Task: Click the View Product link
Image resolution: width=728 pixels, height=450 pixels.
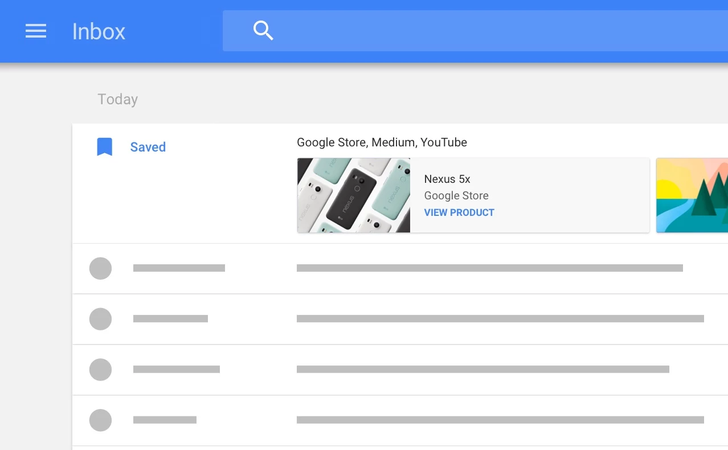Action: pos(459,212)
